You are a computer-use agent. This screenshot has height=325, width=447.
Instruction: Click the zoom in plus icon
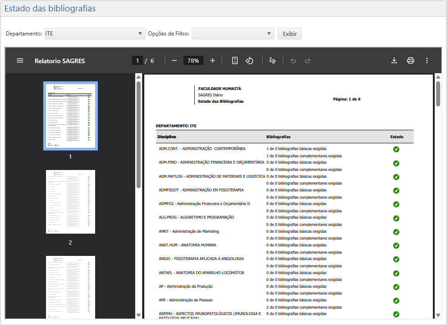coord(213,60)
